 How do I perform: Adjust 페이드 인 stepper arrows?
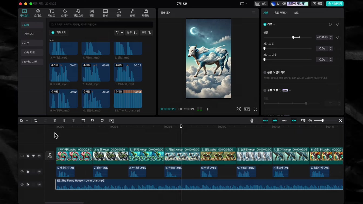pyautogui.click(x=331, y=49)
